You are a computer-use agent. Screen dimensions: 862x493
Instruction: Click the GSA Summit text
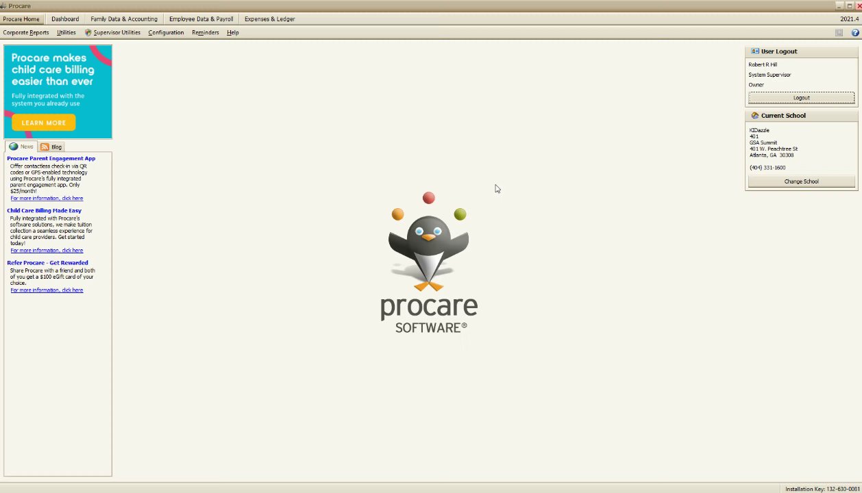coord(763,142)
